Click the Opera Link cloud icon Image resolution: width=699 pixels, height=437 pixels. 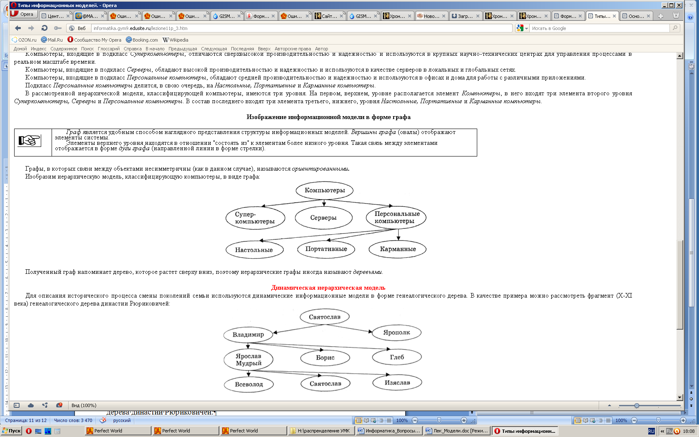pos(31,405)
